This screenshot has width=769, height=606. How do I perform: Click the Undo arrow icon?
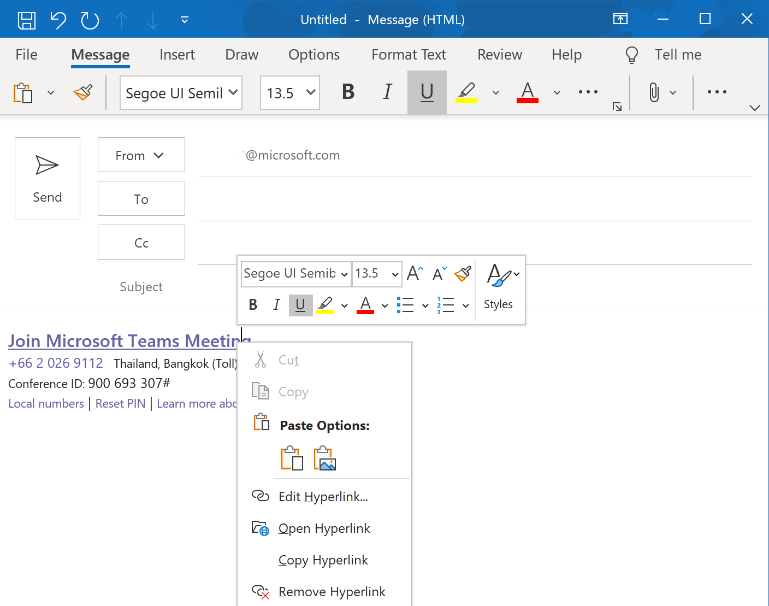coord(58,20)
